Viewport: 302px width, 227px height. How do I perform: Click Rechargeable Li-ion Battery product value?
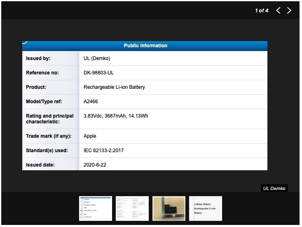pyautogui.click(x=114, y=87)
